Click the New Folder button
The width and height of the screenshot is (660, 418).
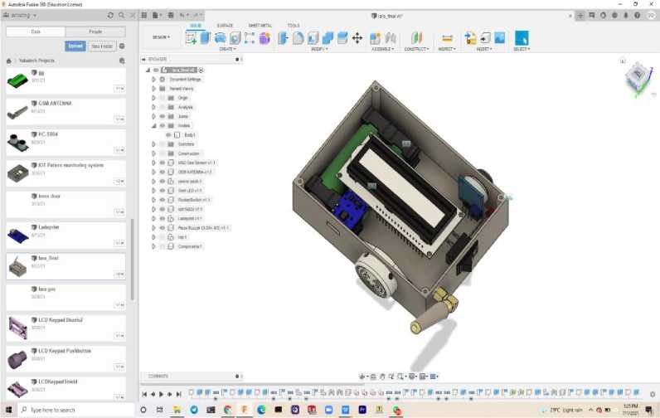click(x=102, y=46)
